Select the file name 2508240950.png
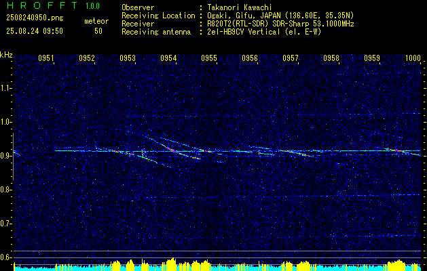This screenshot has width=427, height=271. click(35, 18)
